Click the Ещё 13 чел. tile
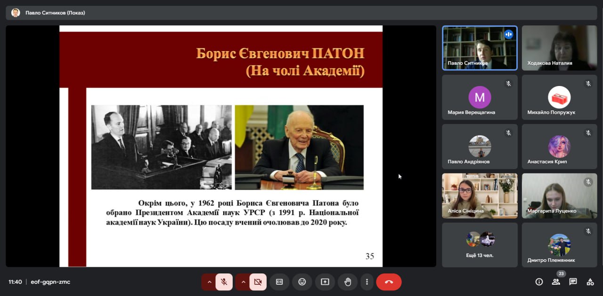The width and height of the screenshot is (603, 296). (x=480, y=245)
